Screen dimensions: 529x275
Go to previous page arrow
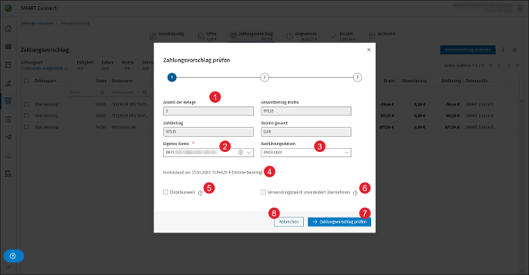[x=500, y=66]
